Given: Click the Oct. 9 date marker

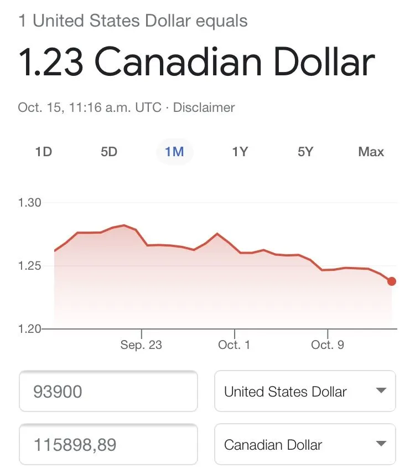Looking at the screenshot, I should click(x=328, y=345).
